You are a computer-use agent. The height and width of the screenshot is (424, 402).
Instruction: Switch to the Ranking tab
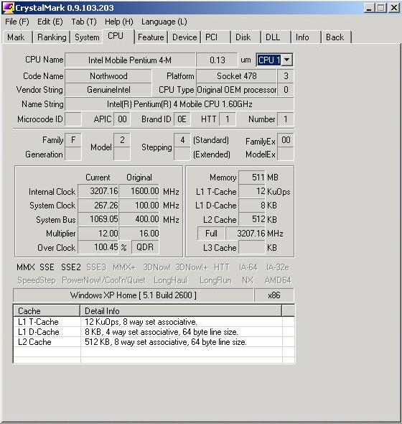52,37
